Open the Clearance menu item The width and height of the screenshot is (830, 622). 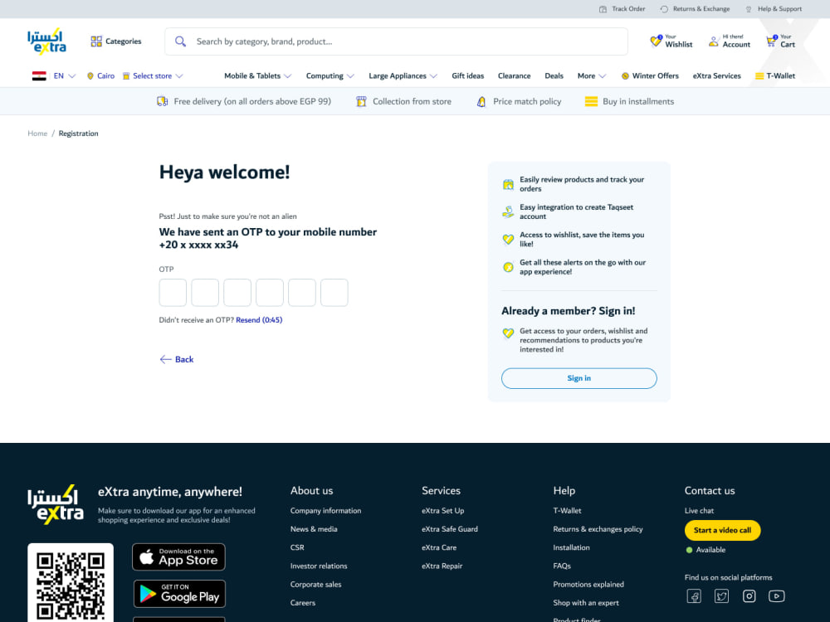(x=514, y=76)
